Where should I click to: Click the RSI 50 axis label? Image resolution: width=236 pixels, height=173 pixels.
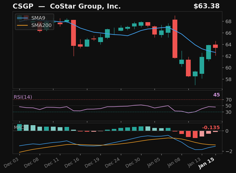coord(228,106)
